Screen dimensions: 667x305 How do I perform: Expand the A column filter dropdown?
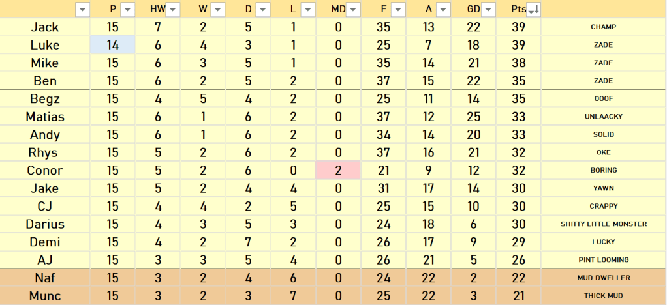click(x=443, y=10)
